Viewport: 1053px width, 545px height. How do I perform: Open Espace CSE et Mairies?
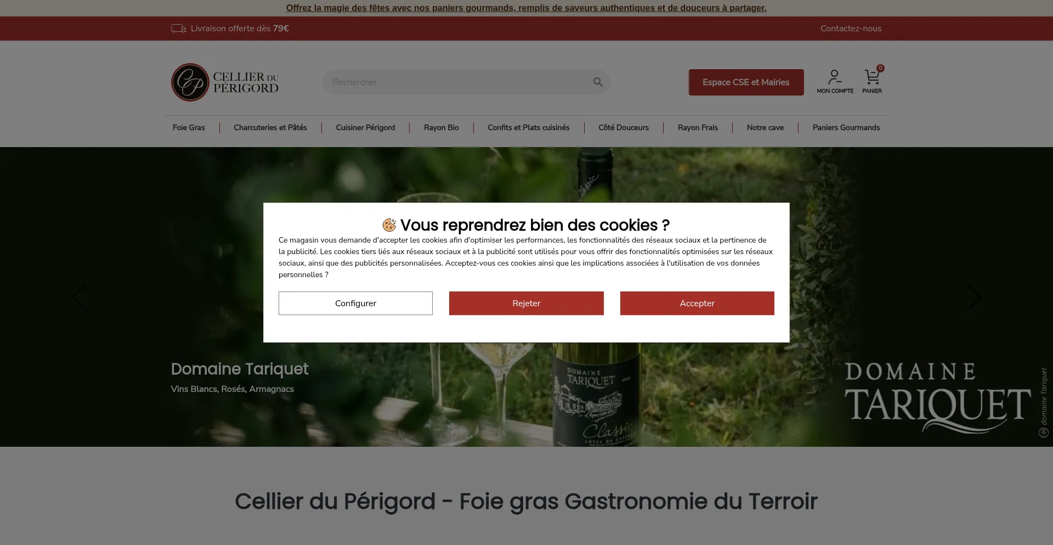pos(746,82)
